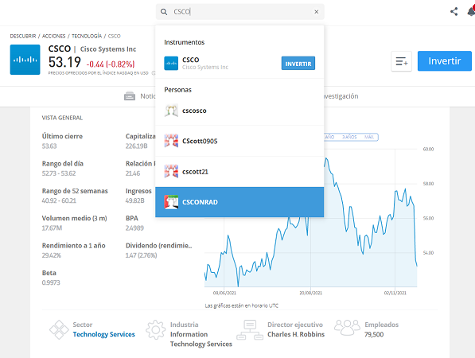Click the CSCO breadcrumb
The image size is (475, 358).
click(115, 36)
